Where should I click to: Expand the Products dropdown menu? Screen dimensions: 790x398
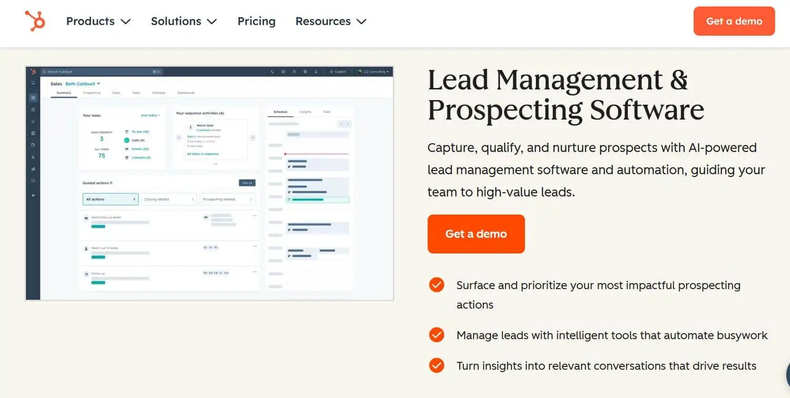click(98, 21)
